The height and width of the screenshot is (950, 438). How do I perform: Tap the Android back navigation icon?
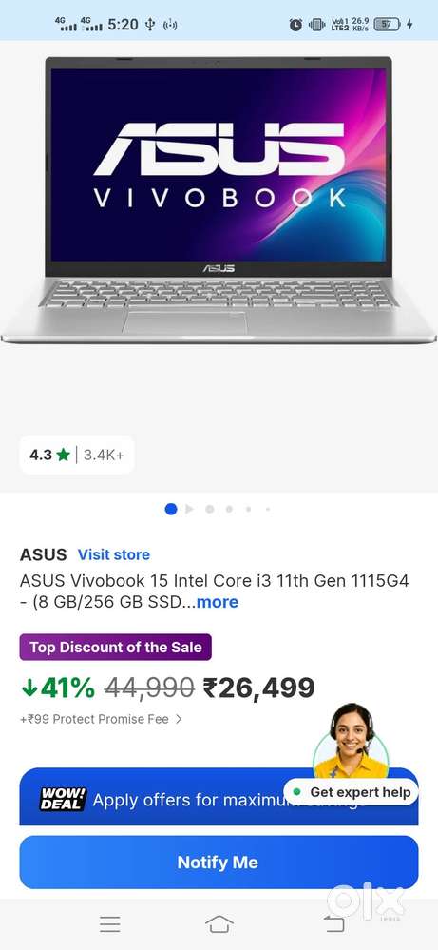[333, 924]
